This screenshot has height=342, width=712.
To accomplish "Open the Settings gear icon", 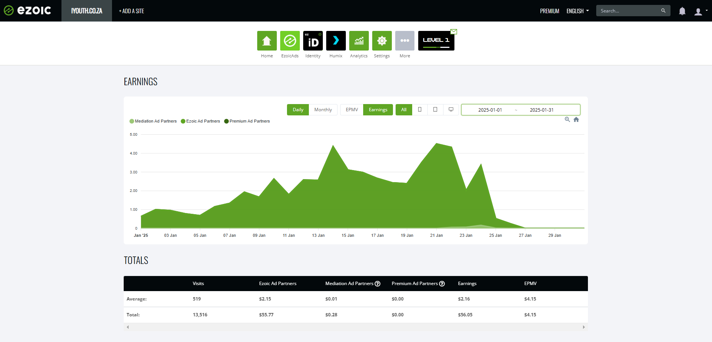I will [x=382, y=41].
